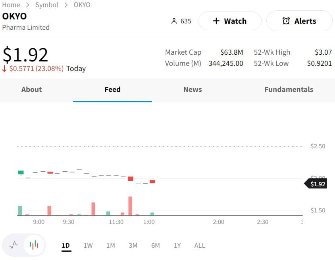Select the 1W time range
This screenshot has height=260, width=335.
88,245
